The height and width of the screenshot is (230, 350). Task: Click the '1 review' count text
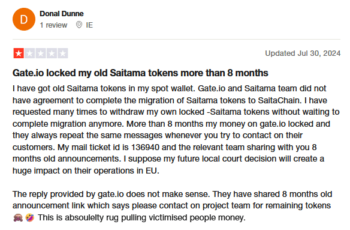click(53, 25)
